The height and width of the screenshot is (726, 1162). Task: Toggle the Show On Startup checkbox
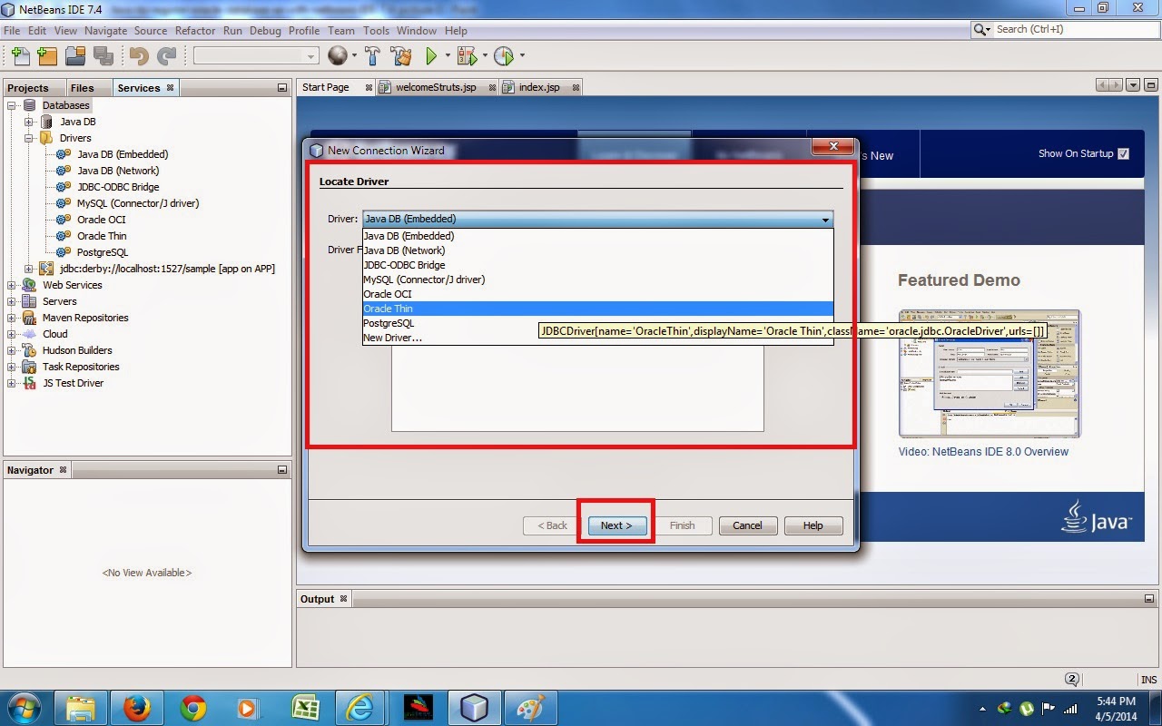1123,153
